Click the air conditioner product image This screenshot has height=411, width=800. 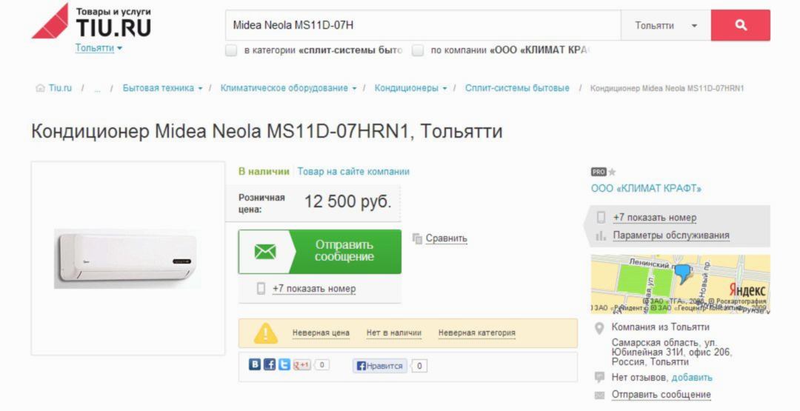pyautogui.click(x=127, y=258)
